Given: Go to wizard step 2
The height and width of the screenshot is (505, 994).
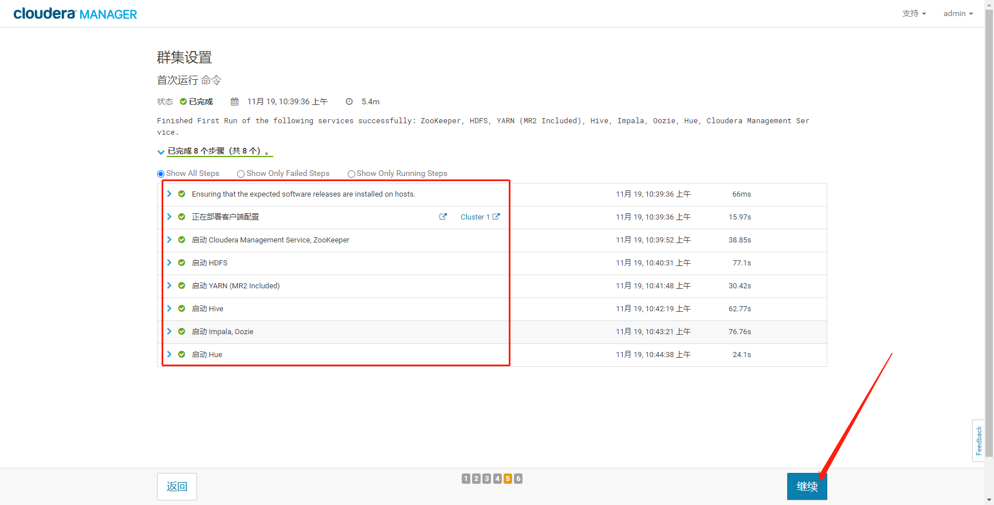Looking at the screenshot, I should 476,479.
